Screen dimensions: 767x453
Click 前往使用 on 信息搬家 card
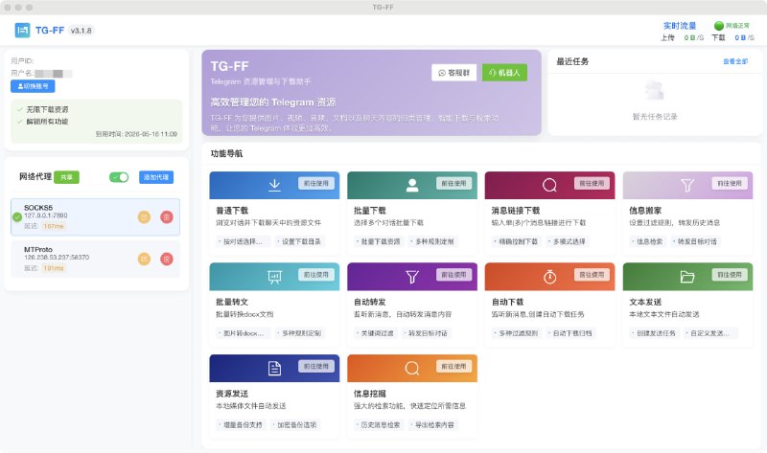[x=730, y=183]
